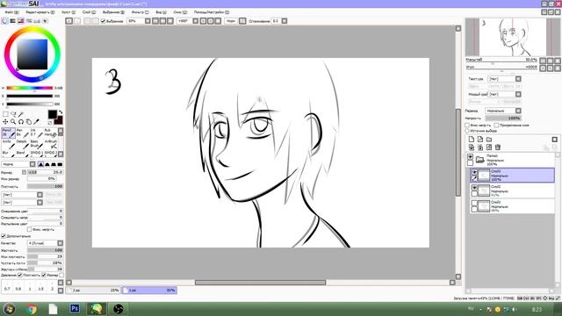The height and width of the screenshot is (316, 562).
Task: Select the eyedropper color picker tool
Action: pyautogui.click(x=37, y=122)
